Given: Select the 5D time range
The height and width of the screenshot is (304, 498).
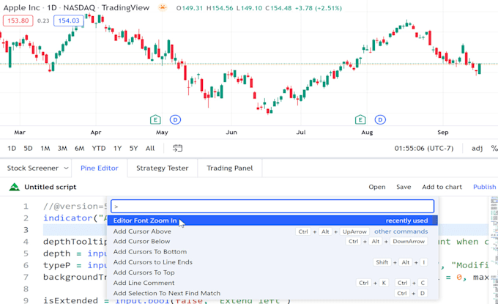Looking at the screenshot, I should pos(28,149).
